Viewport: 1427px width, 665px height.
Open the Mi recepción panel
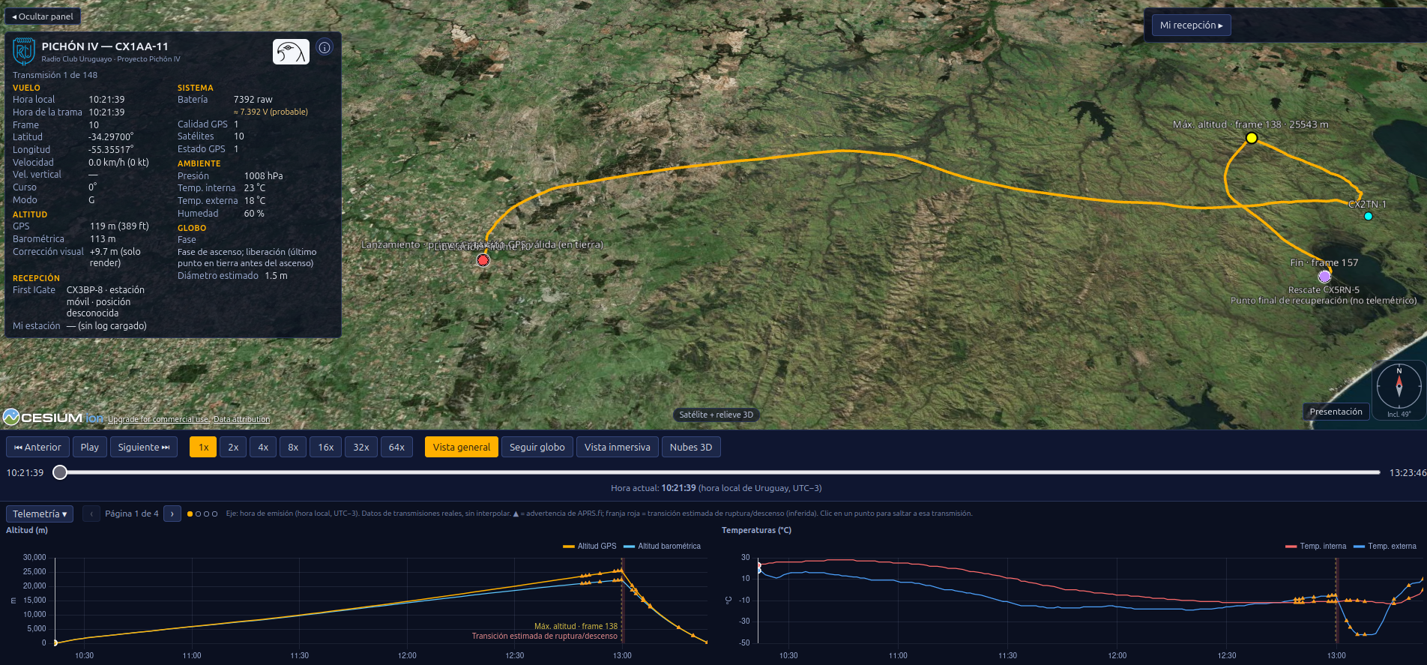tap(1191, 25)
